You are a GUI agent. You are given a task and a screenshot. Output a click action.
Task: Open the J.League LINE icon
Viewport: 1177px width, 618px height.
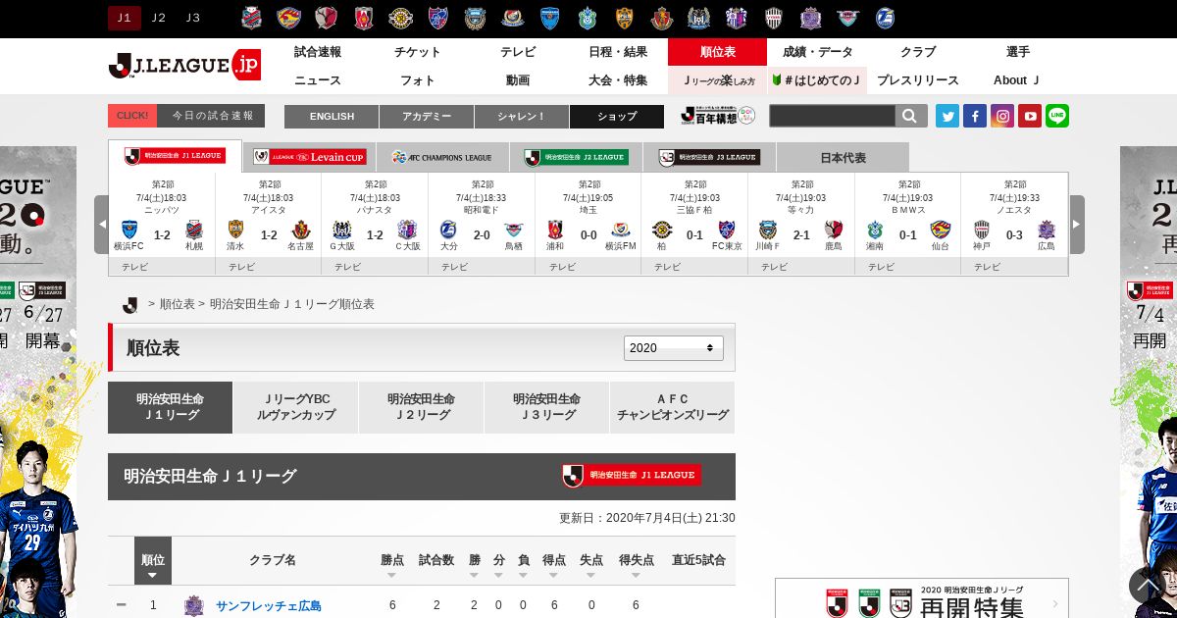tap(1057, 116)
